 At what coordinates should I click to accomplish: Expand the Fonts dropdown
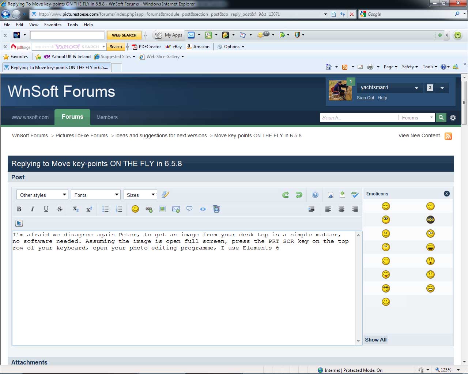(95, 195)
